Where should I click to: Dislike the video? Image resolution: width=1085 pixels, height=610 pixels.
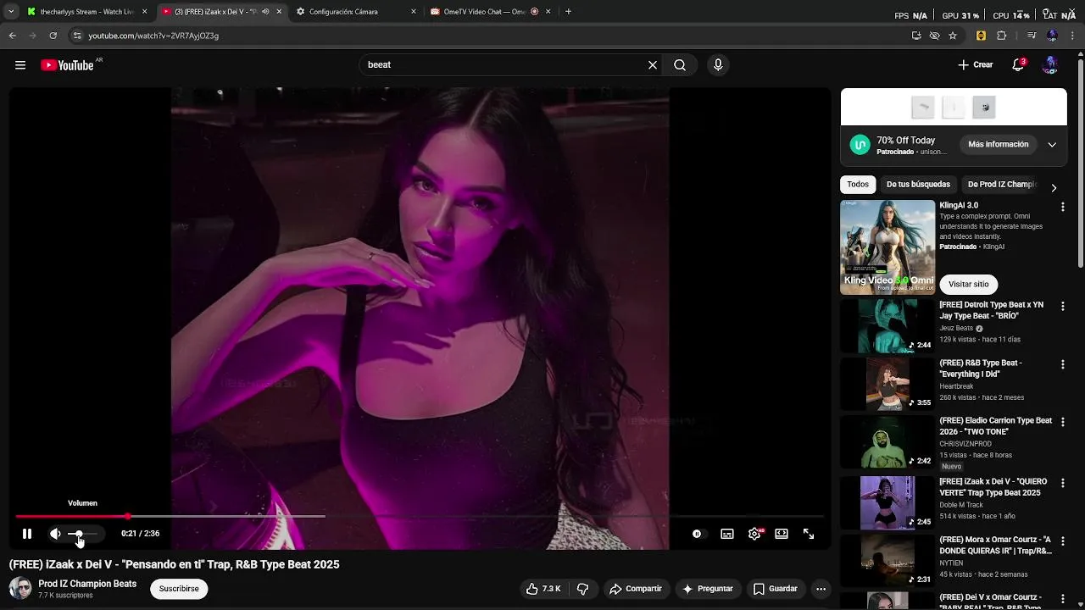(583, 589)
